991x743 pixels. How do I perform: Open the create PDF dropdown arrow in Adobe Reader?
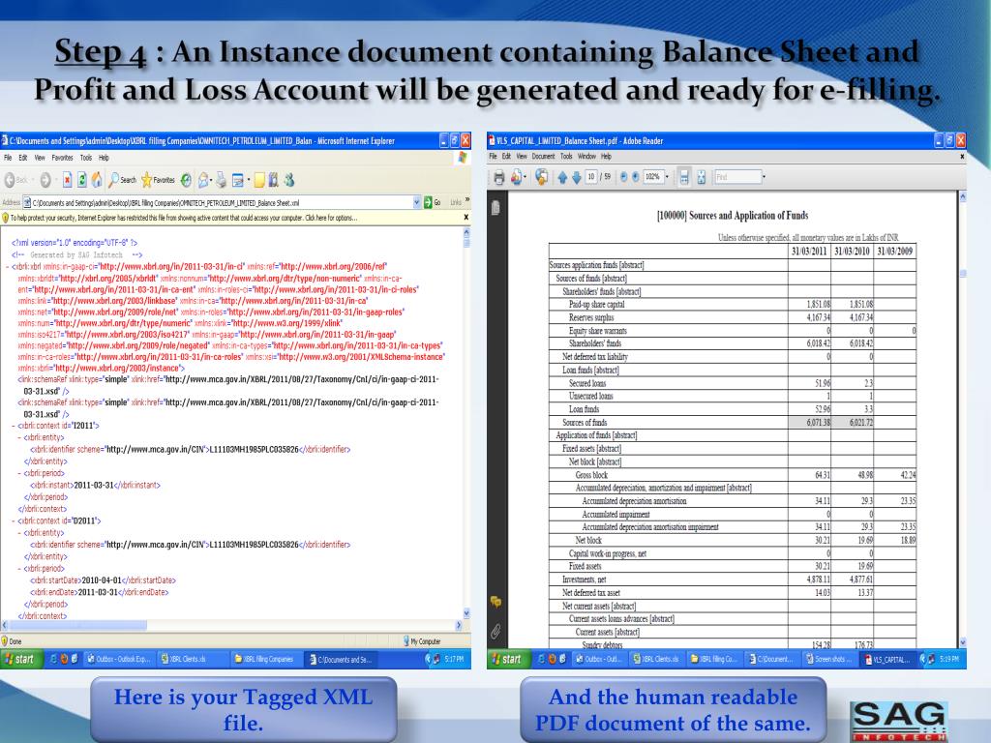coord(525,178)
